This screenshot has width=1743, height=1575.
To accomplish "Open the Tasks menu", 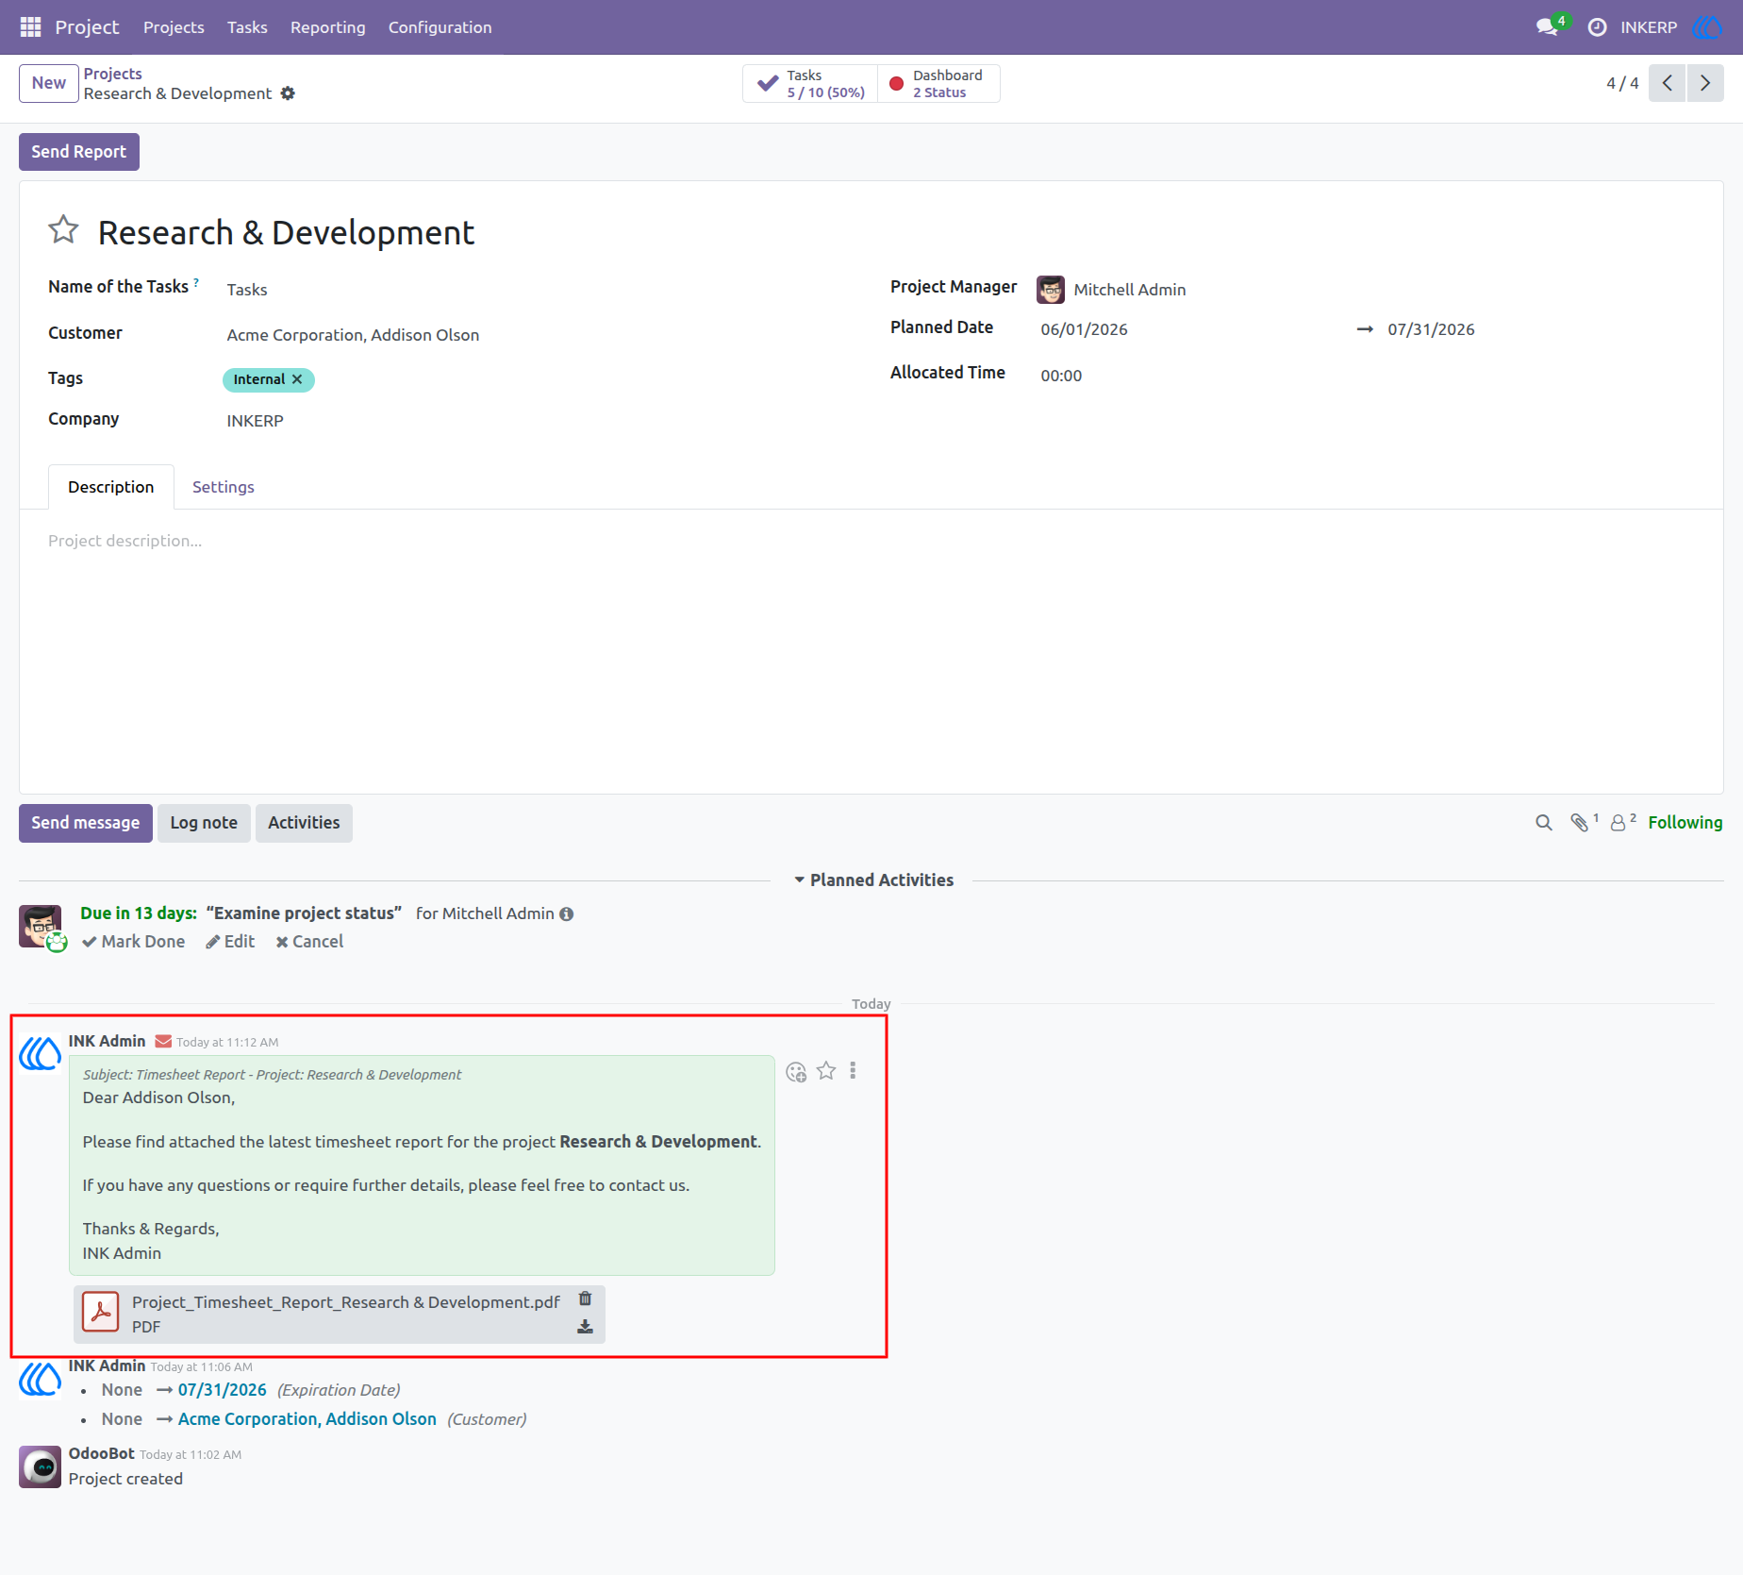I will [x=247, y=27].
